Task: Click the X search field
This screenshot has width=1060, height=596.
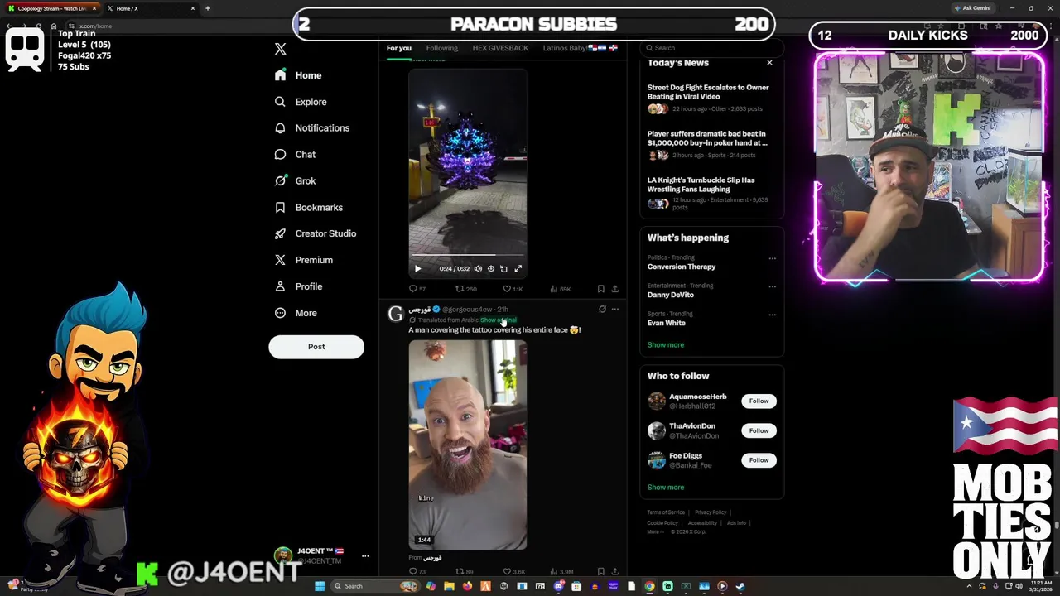Action: tap(712, 48)
